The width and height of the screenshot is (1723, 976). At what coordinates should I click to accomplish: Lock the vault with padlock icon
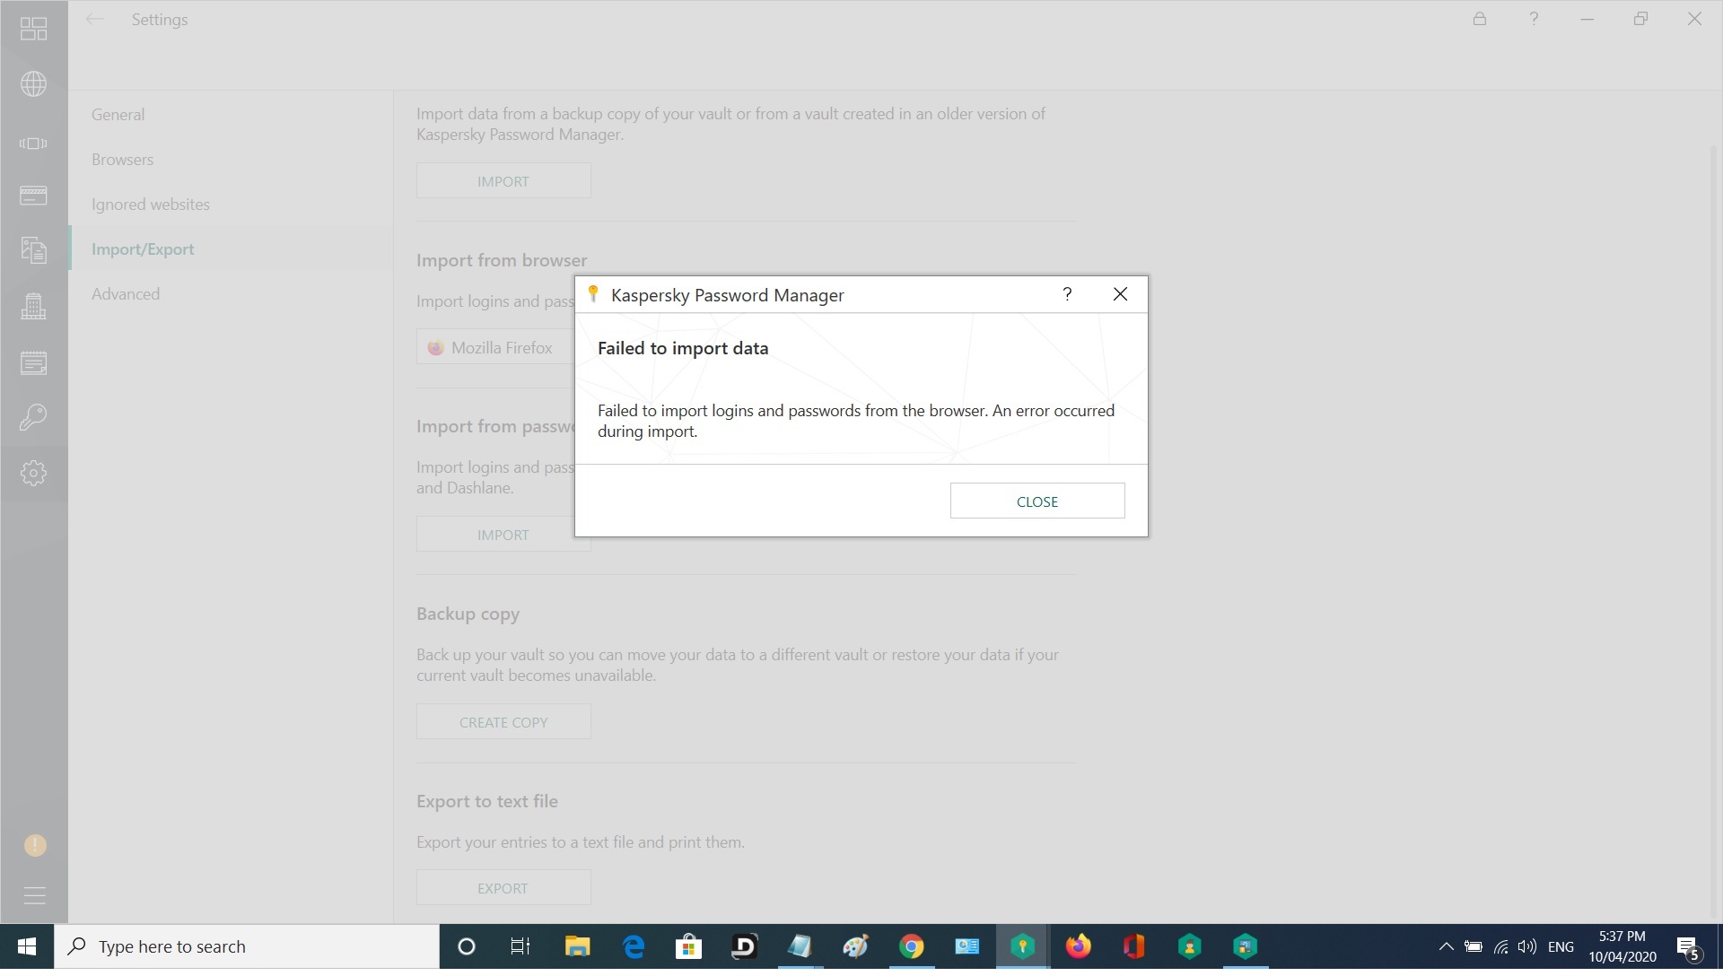(x=1480, y=19)
